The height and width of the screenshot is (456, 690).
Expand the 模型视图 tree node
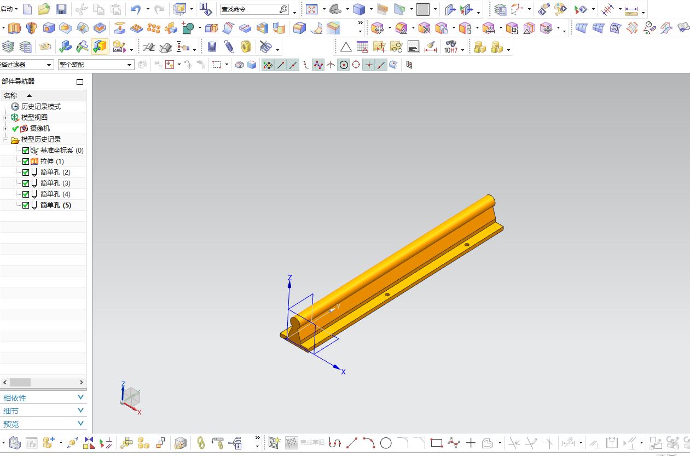pyautogui.click(x=6, y=118)
